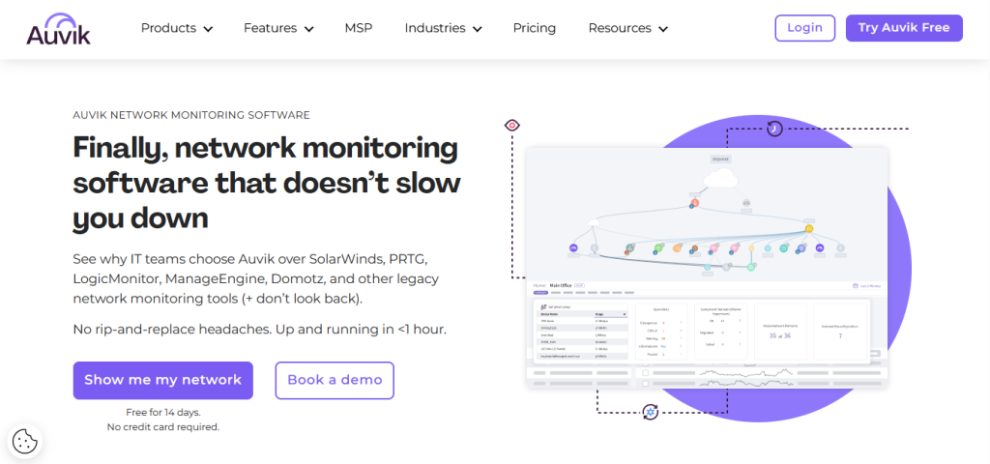This screenshot has height=464, width=990.
Task: Open the MSP page
Action: coord(359,28)
